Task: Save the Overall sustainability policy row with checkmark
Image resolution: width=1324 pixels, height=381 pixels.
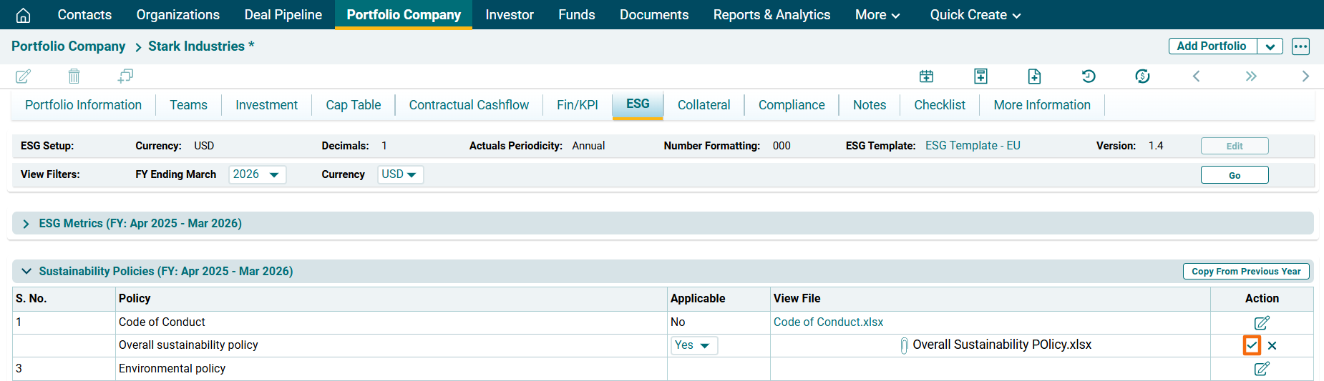Action: 1251,345
